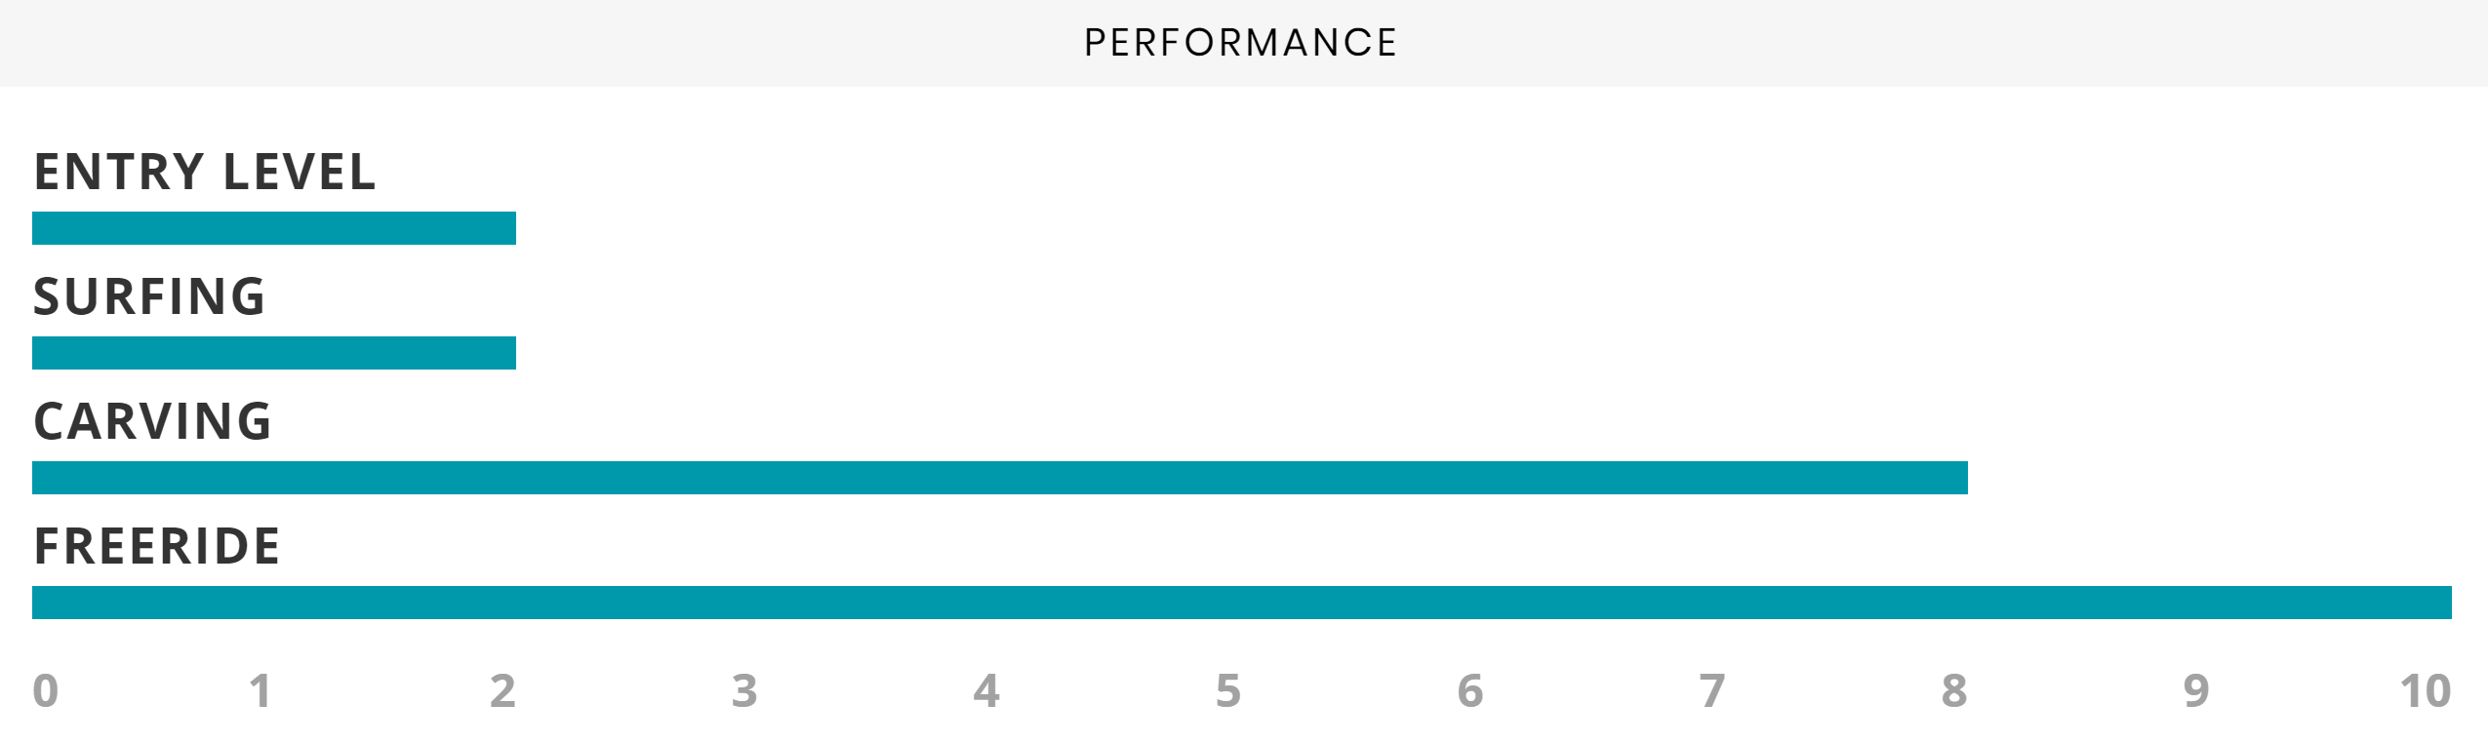Click the ENTRY LEVEL teal bar
The width and height of the screenshot is (2488, 742).
coord(274,228)
